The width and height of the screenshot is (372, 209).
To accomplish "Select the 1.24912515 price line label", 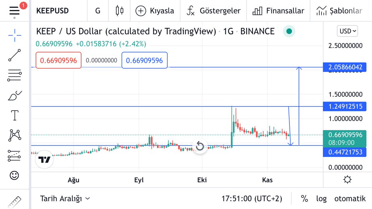I will (345, 107).
